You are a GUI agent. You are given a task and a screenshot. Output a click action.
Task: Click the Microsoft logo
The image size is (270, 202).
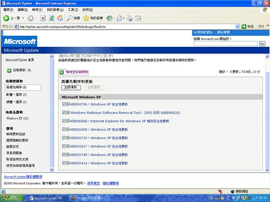coord(19,41)
